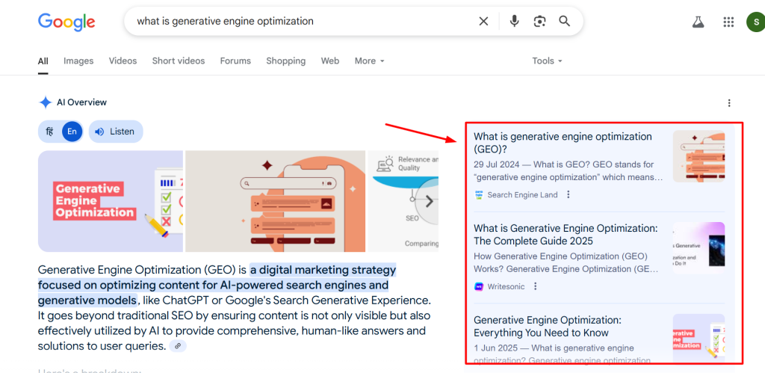Clear the search query with X icon
765x373 pixels.
tap(483, 21)
